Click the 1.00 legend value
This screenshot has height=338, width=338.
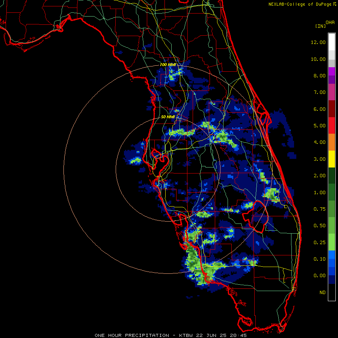click(320, 193)
